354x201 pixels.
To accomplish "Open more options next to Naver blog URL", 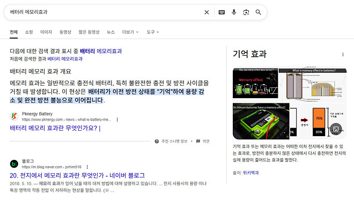I will pyautogui.click(x=87, y=167).
